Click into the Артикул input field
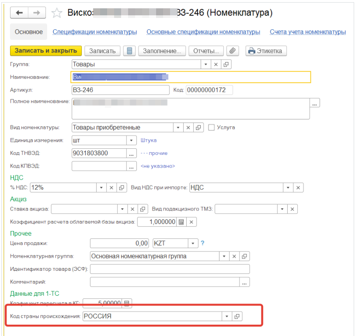This screenshot has height=336, width=355. point(120,90)
